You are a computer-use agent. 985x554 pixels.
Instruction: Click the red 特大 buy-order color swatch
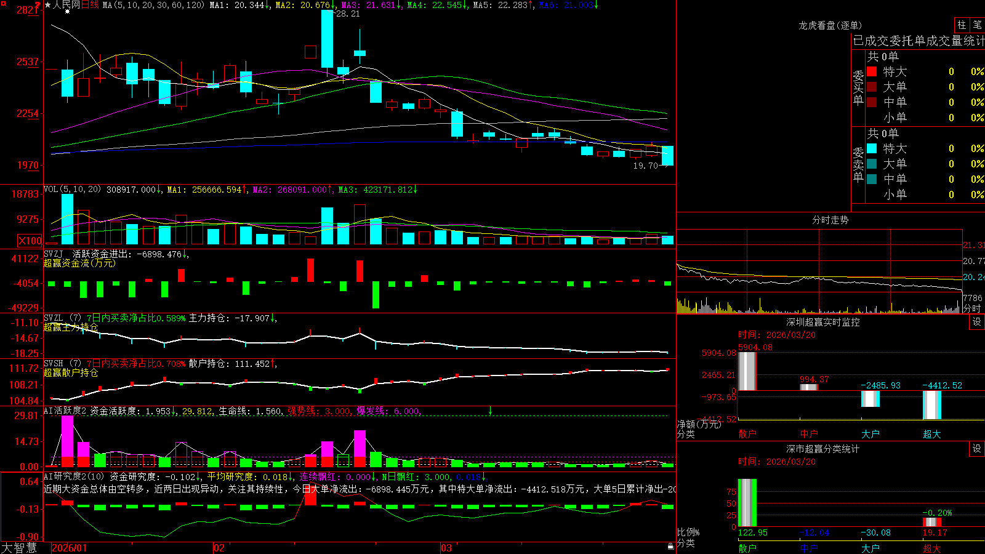872,71
